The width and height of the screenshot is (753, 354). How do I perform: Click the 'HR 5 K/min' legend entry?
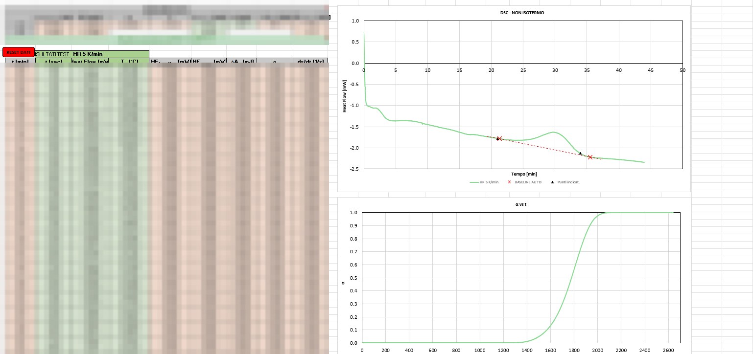point(484,182)
